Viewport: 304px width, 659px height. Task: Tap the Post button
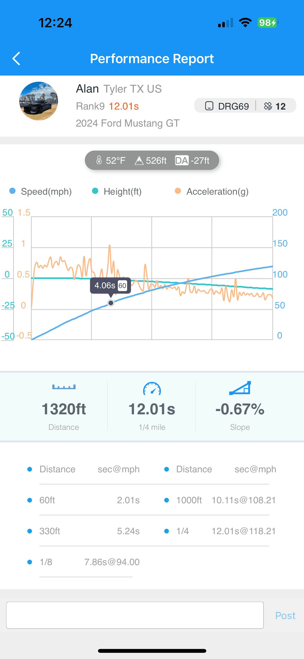(x=285, y=615)
